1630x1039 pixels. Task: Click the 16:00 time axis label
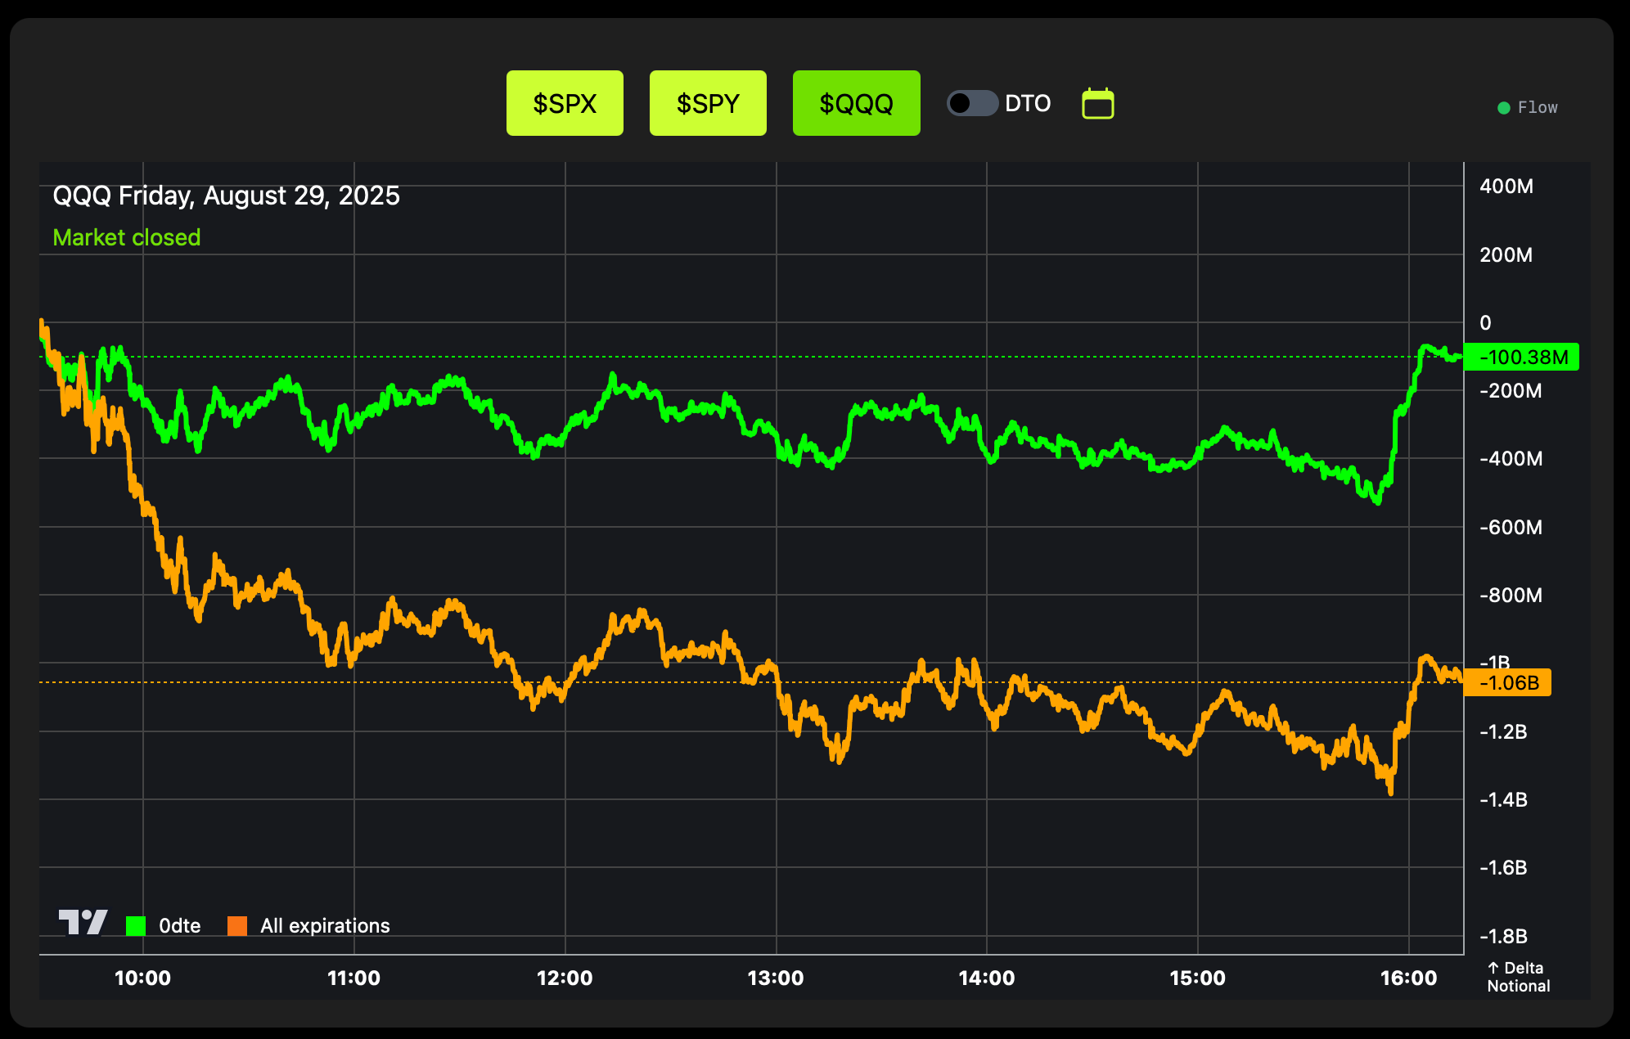(x=1409, y=978)
